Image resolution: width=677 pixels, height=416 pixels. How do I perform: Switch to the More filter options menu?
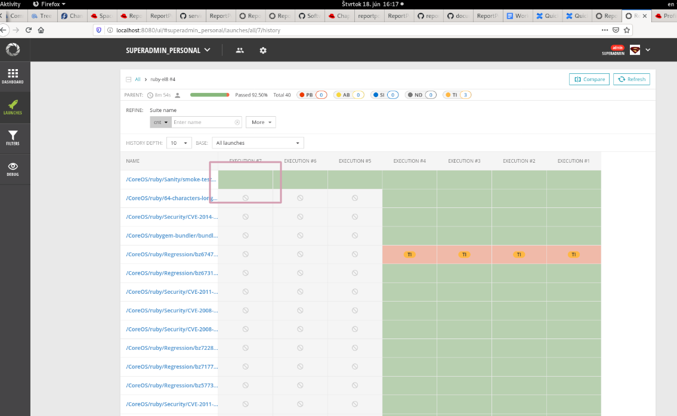261,122
